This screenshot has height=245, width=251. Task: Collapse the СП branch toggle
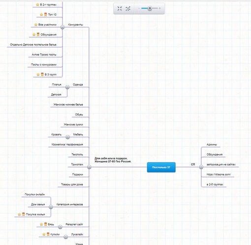coord(201,167)
